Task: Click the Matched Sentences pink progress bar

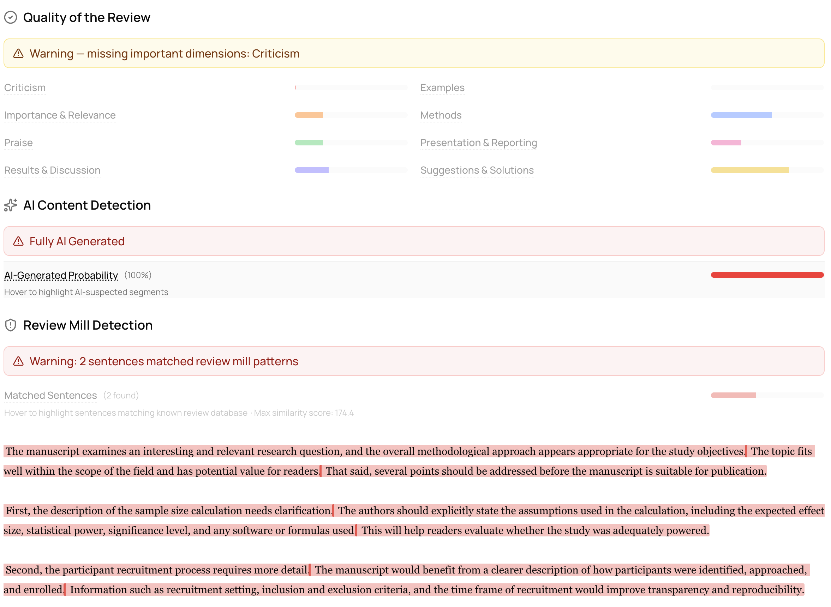Action: 733,395
